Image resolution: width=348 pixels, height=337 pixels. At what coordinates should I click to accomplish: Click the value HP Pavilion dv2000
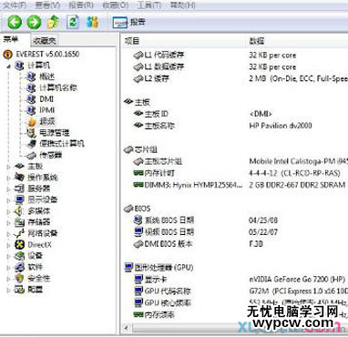(281, 126)
